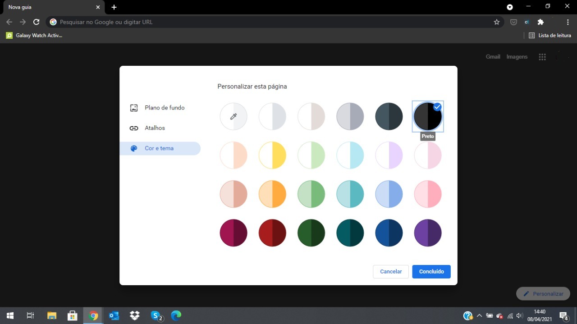The height and width of the screenshot is (324, 577).
Task: Open Microsoft Edge from the taskbar
Action: click(176, 315)
